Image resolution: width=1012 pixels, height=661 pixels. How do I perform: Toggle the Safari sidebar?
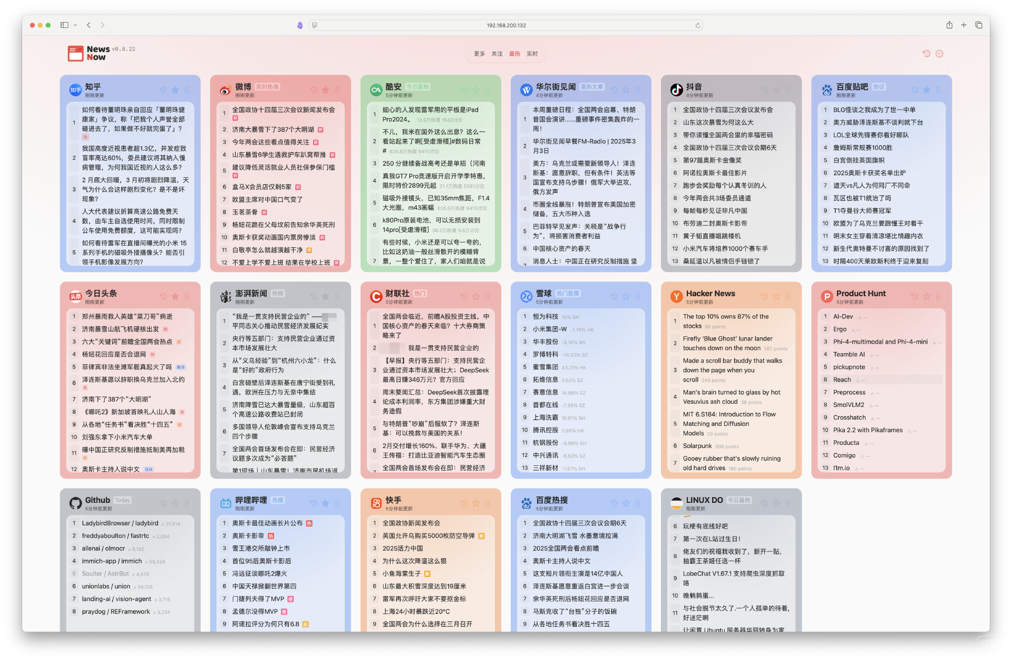[x=64, y=25]
